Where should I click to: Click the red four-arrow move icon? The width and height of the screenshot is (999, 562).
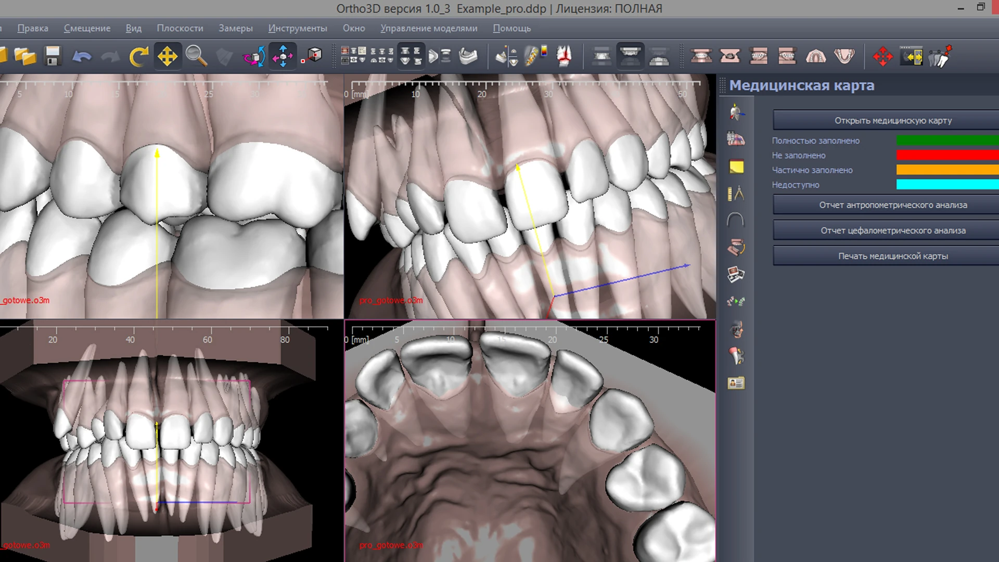pyautogui.click(x=882, y=56)
